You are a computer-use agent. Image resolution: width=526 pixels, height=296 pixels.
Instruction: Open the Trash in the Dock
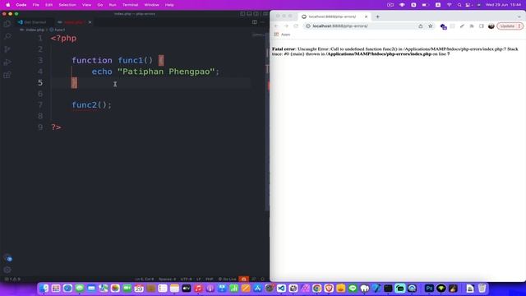[482, 288]
